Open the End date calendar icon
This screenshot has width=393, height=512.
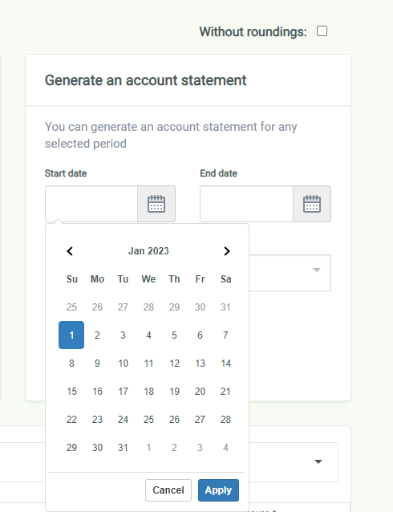[x=312, y=204]
